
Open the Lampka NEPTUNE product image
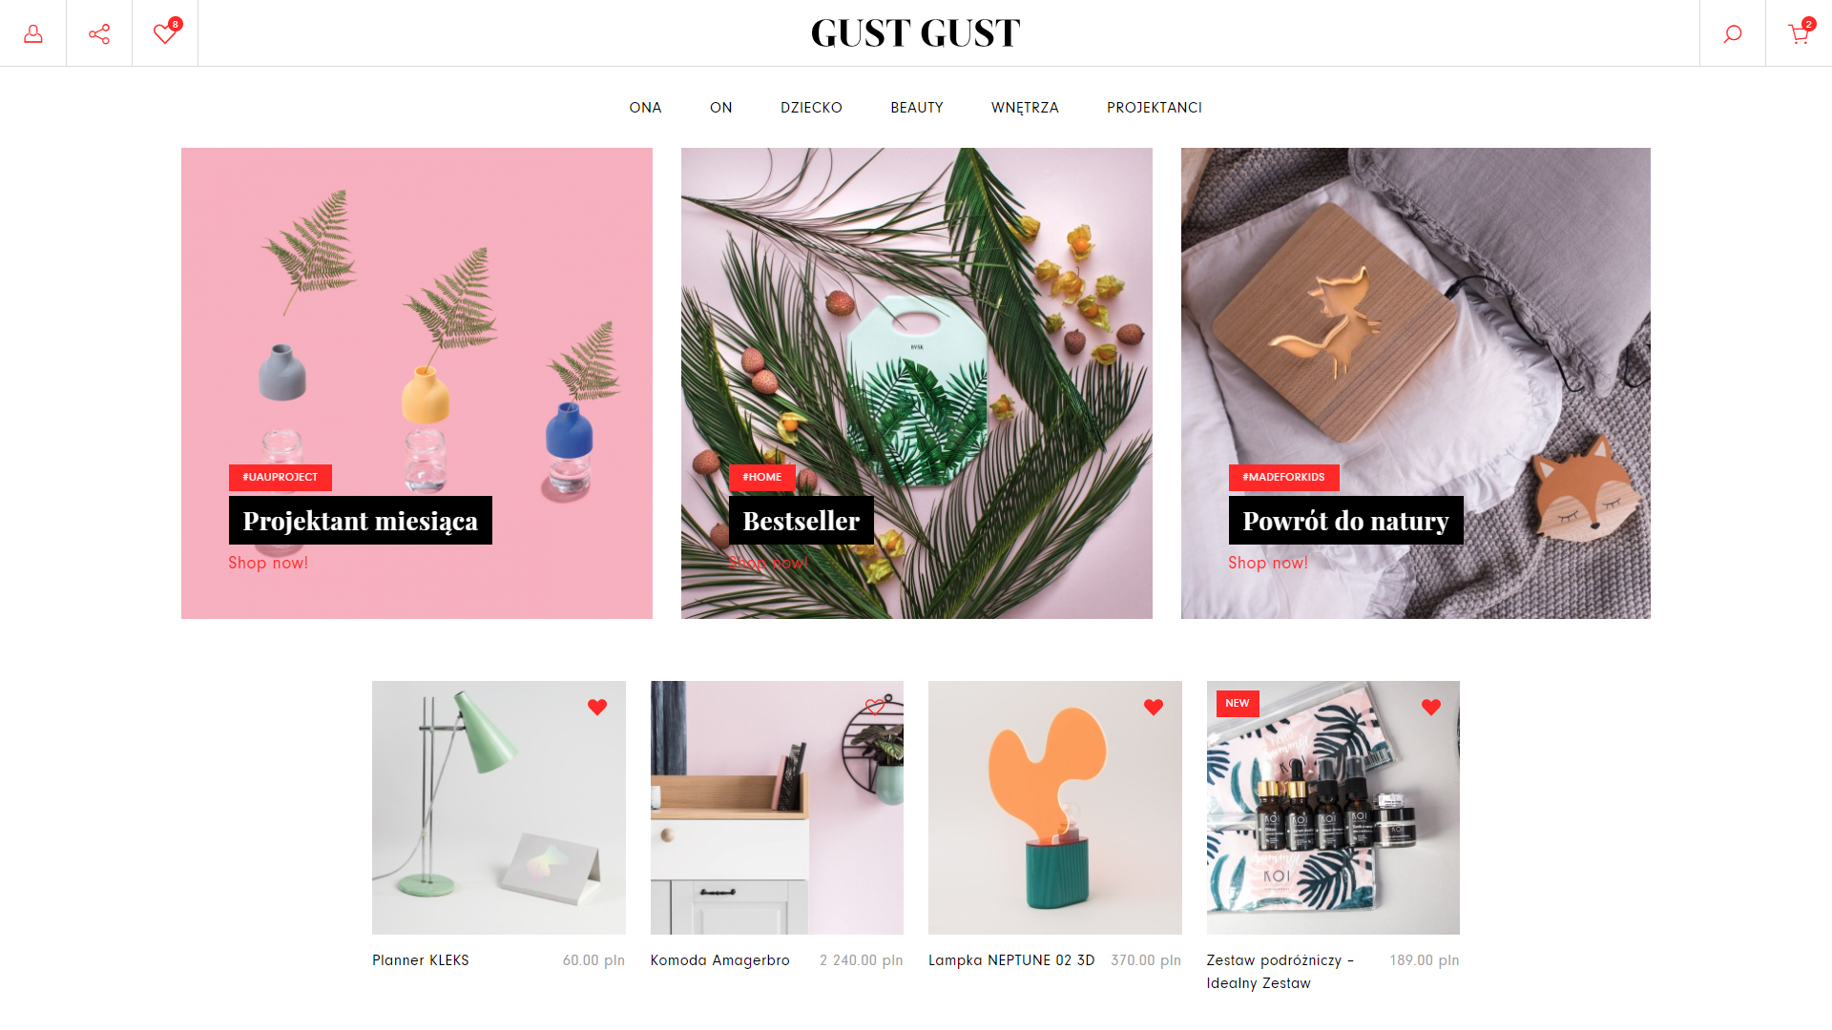tap(1054, 808)
